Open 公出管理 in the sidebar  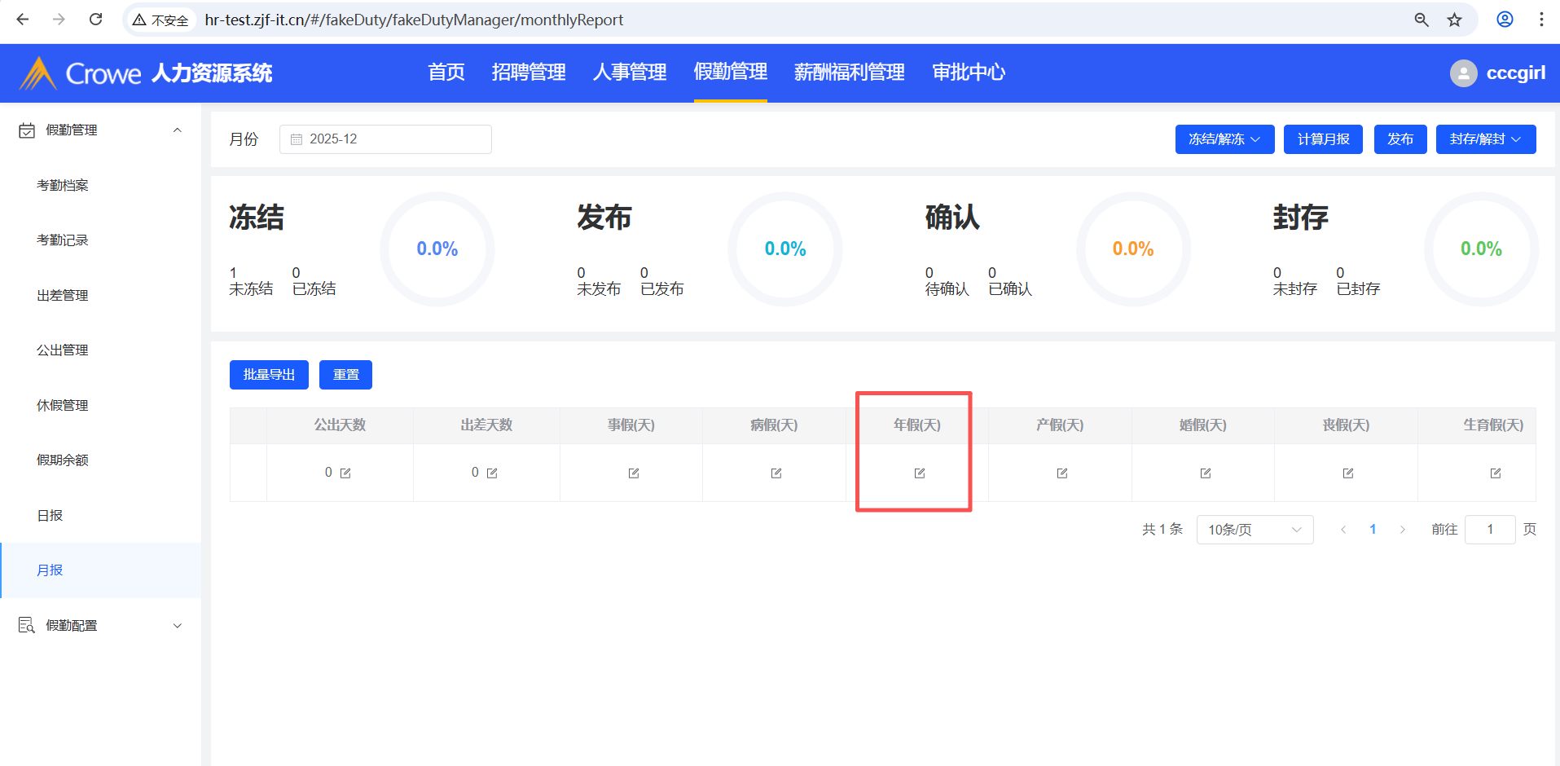pos(101,350)
